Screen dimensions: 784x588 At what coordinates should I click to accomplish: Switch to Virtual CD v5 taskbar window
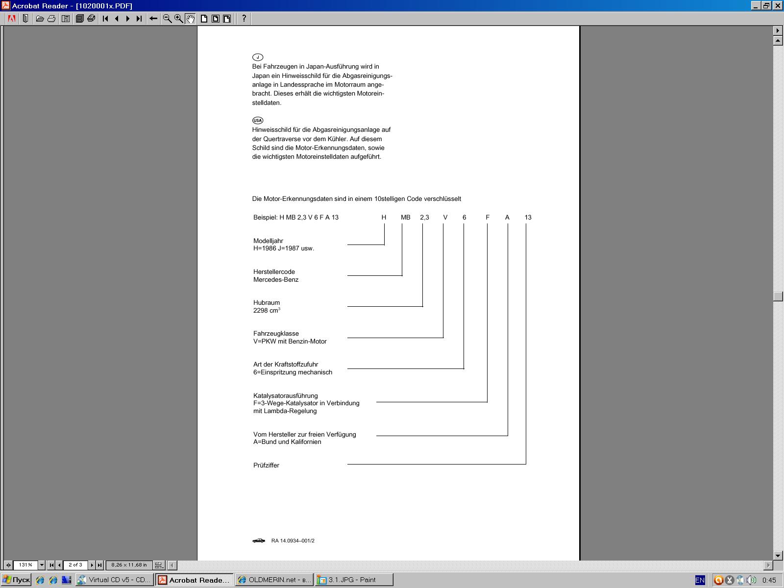tap(115, 580)
